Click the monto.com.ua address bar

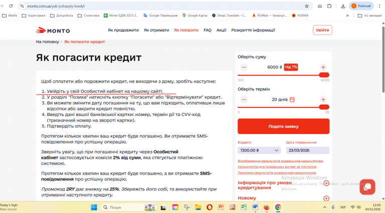coord(164,6)
